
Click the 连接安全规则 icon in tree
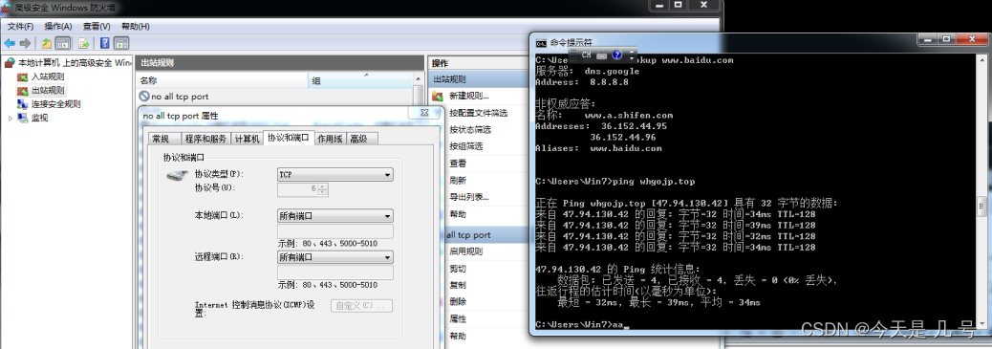pos(23,104)
